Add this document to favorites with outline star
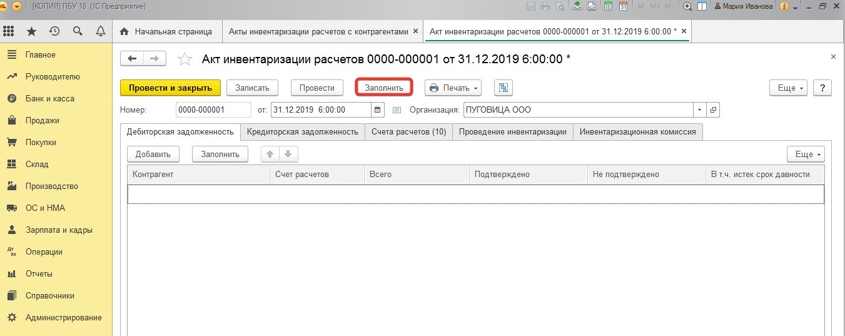This screenshot has width=845, height=336. pos(185,59)
